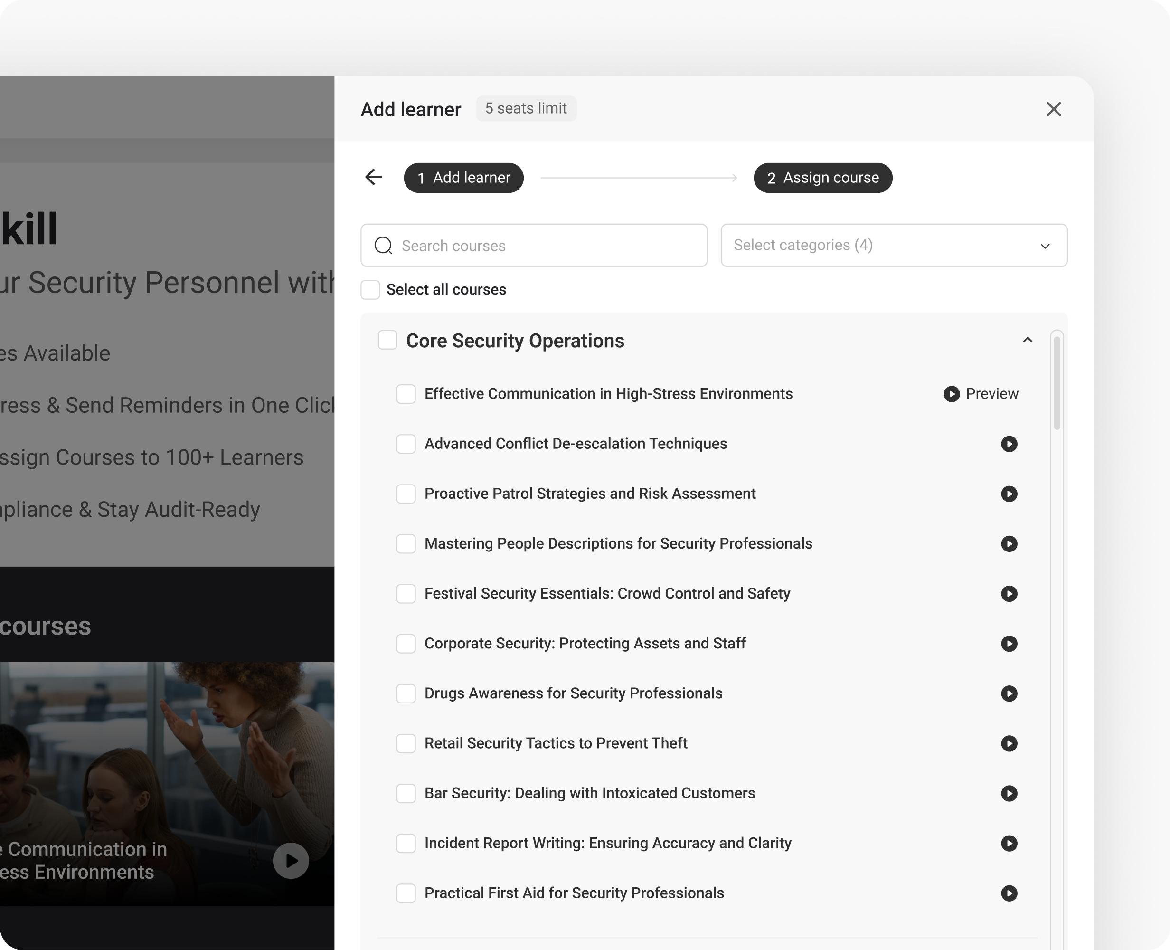This screenshot has width=1170, height=950.
Task: Check the Select all courses checkbox
Action: [370, 289]
